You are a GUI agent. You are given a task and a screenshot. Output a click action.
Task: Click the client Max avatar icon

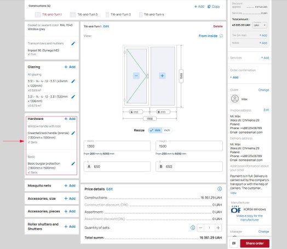pyautogui.click(x=235, y=99)
